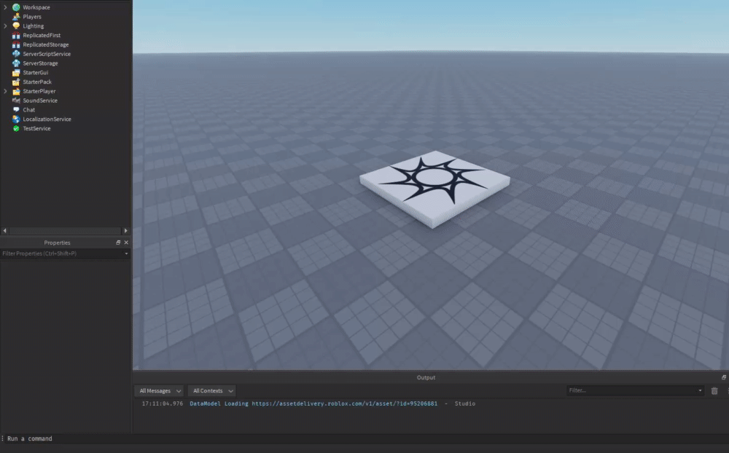Select ServerStorage in the Explorer
Viewport: 729px width, 453px height.
coord(40,63)
